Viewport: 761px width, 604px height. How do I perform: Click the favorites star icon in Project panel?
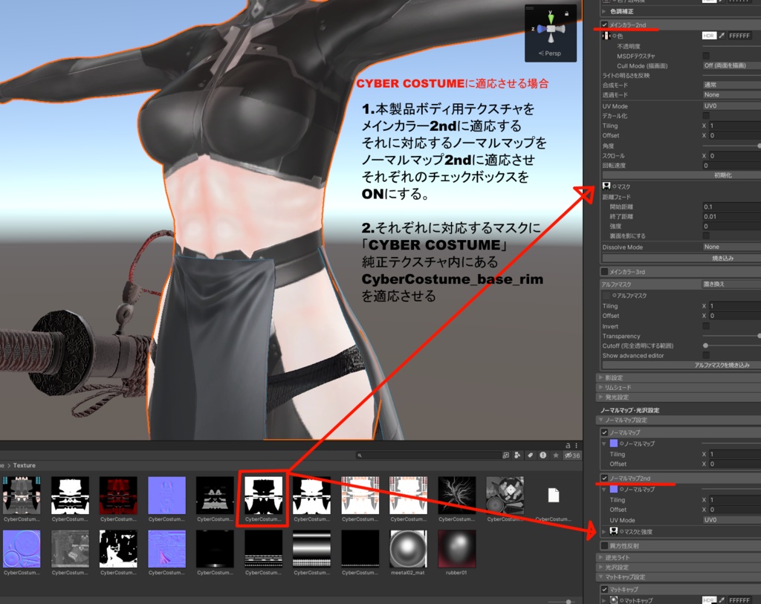point(556,455)
